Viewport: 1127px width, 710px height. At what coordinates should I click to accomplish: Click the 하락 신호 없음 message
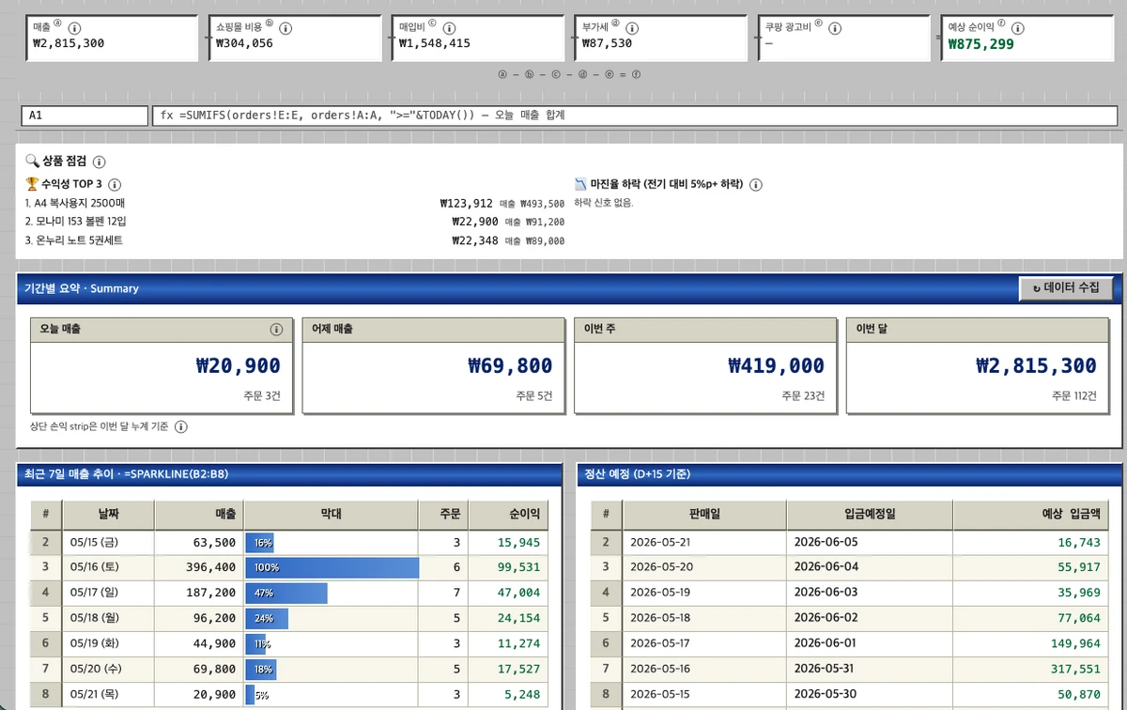604,203
